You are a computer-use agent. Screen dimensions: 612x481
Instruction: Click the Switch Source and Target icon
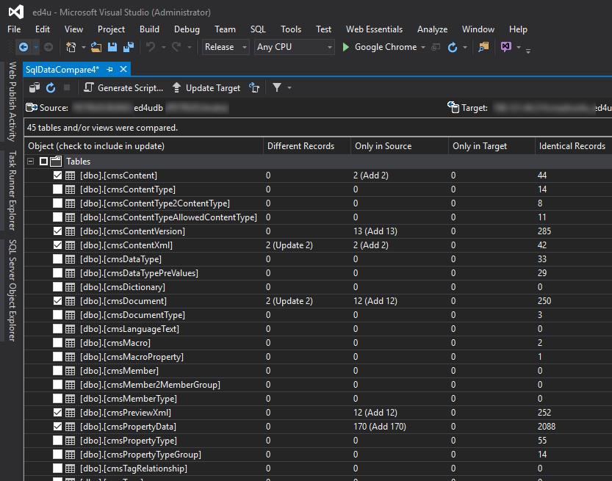pos(254,88)
